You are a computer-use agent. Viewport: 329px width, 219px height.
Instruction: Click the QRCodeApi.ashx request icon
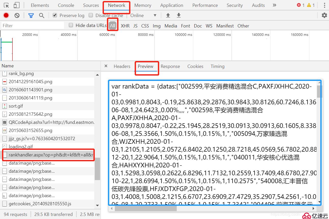click(x=4, y=122)
